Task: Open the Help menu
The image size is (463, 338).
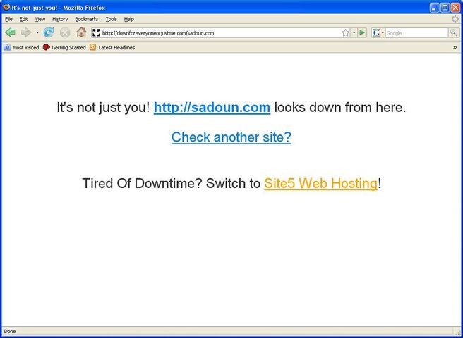Action: [128, 19]
